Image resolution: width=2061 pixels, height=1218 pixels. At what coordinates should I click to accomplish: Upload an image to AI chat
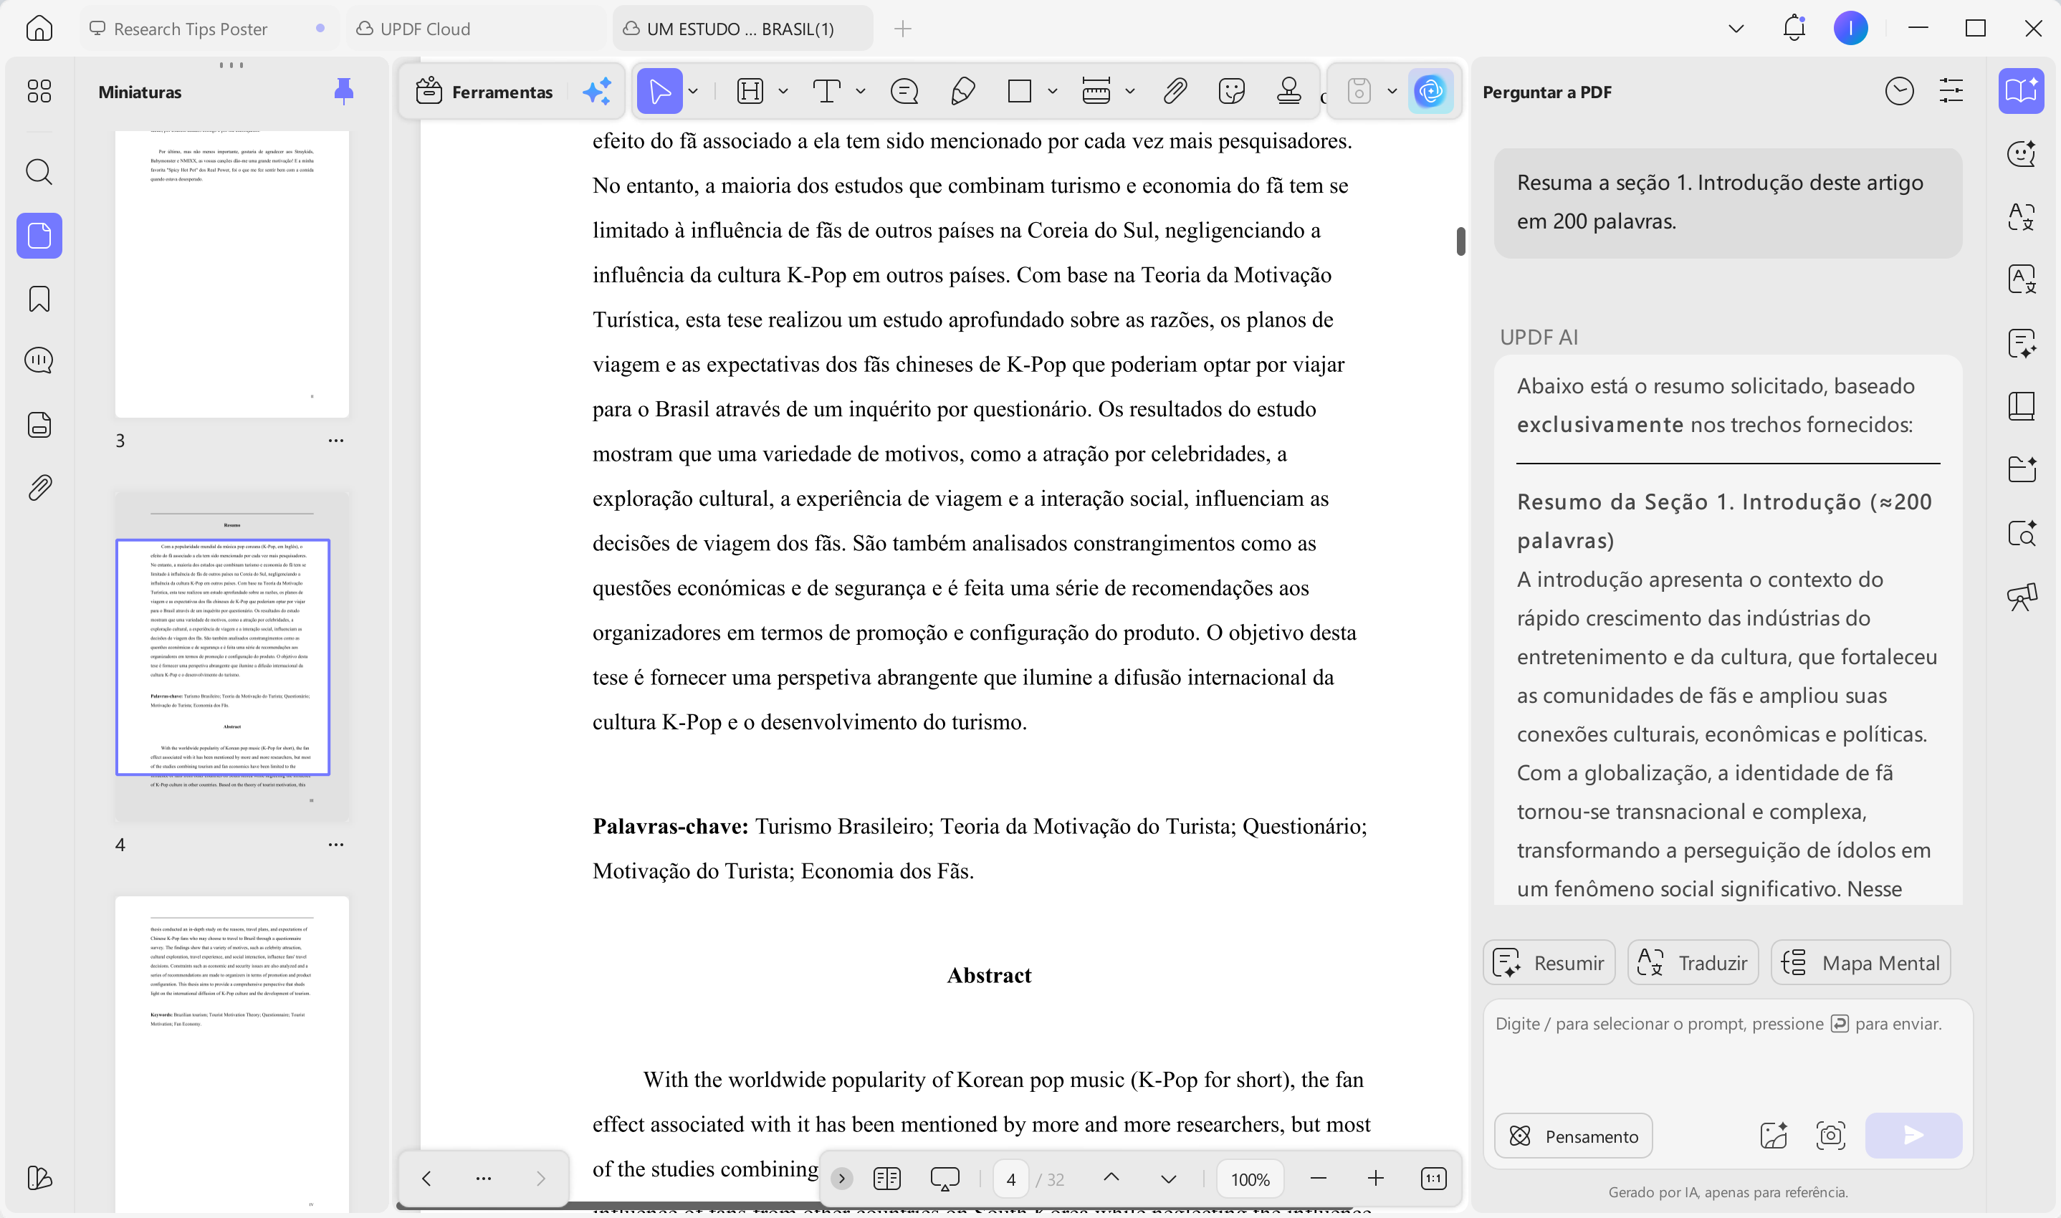pyautogui.click(x=1774, y=1135)
